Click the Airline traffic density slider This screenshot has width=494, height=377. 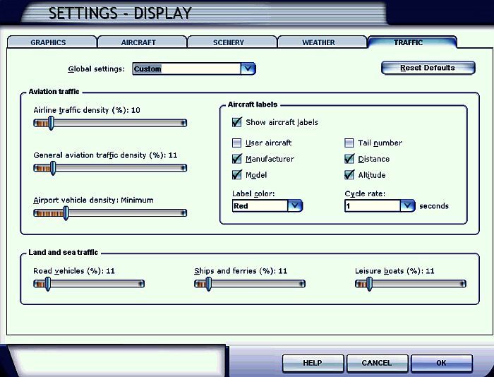(x=110, y=123)
